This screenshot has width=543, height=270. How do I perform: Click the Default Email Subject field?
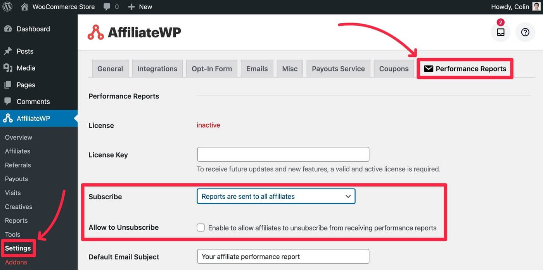click(x=283, y=256)
